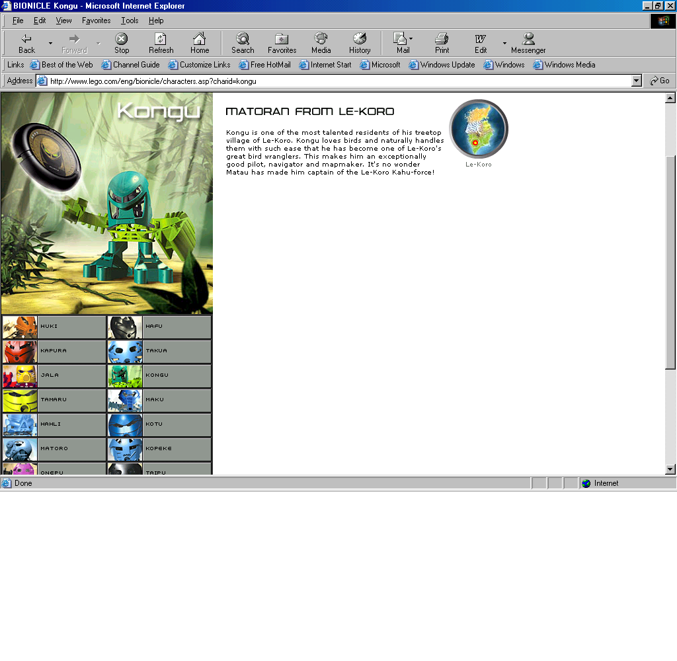Expand the address bar URL dropdown

(637, 81)
